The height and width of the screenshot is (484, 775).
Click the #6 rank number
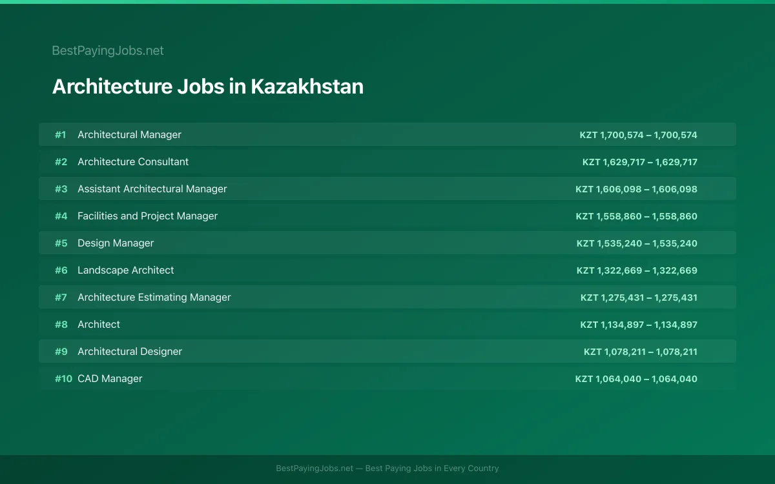[x=61, y=270]
